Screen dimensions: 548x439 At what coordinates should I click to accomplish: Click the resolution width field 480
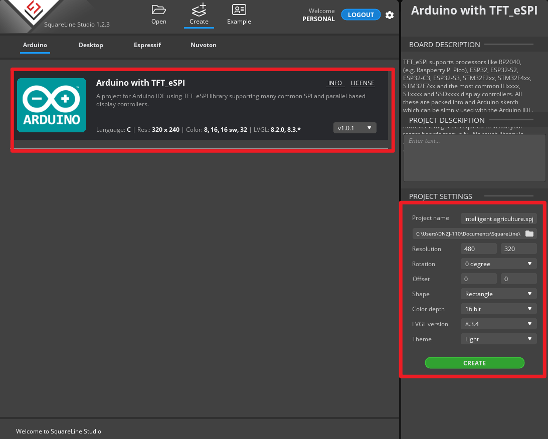pyautogui.click(x=479, y=249)
